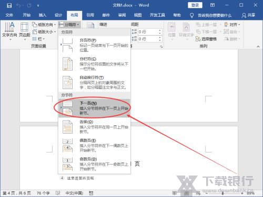Click the 共享 share button

(x=248, y=15)
